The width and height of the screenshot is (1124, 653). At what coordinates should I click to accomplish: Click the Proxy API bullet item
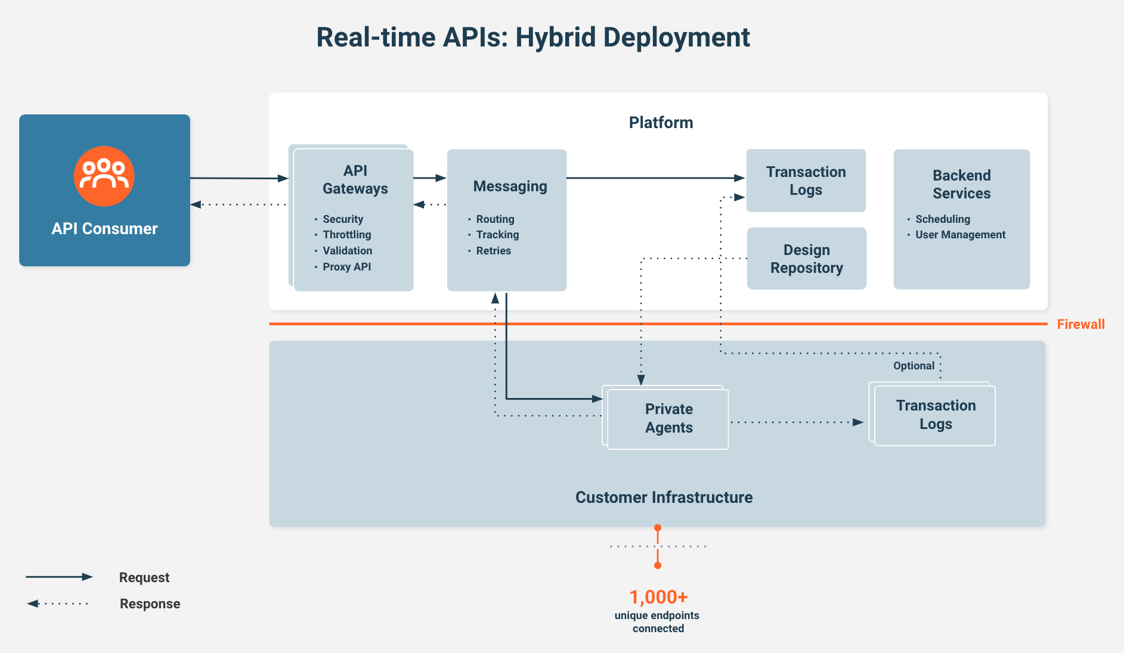[x=346, y=267]
